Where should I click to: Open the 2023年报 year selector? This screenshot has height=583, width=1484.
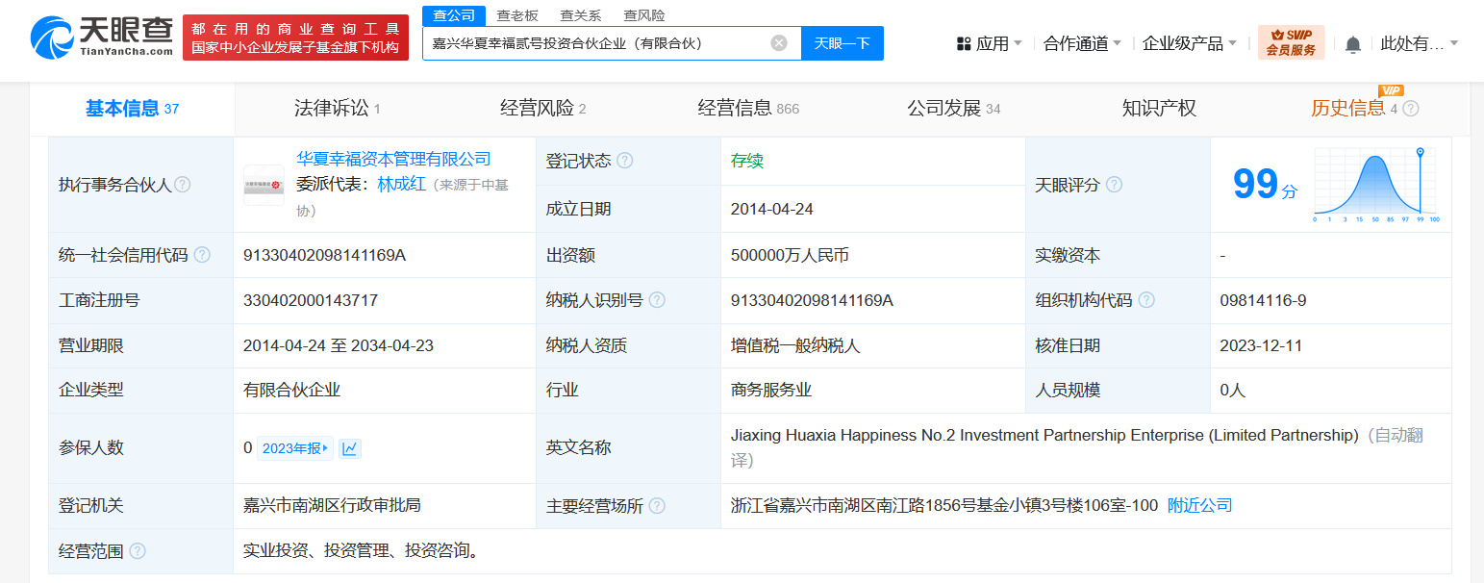pyautogui.click(x=295, y=448)
